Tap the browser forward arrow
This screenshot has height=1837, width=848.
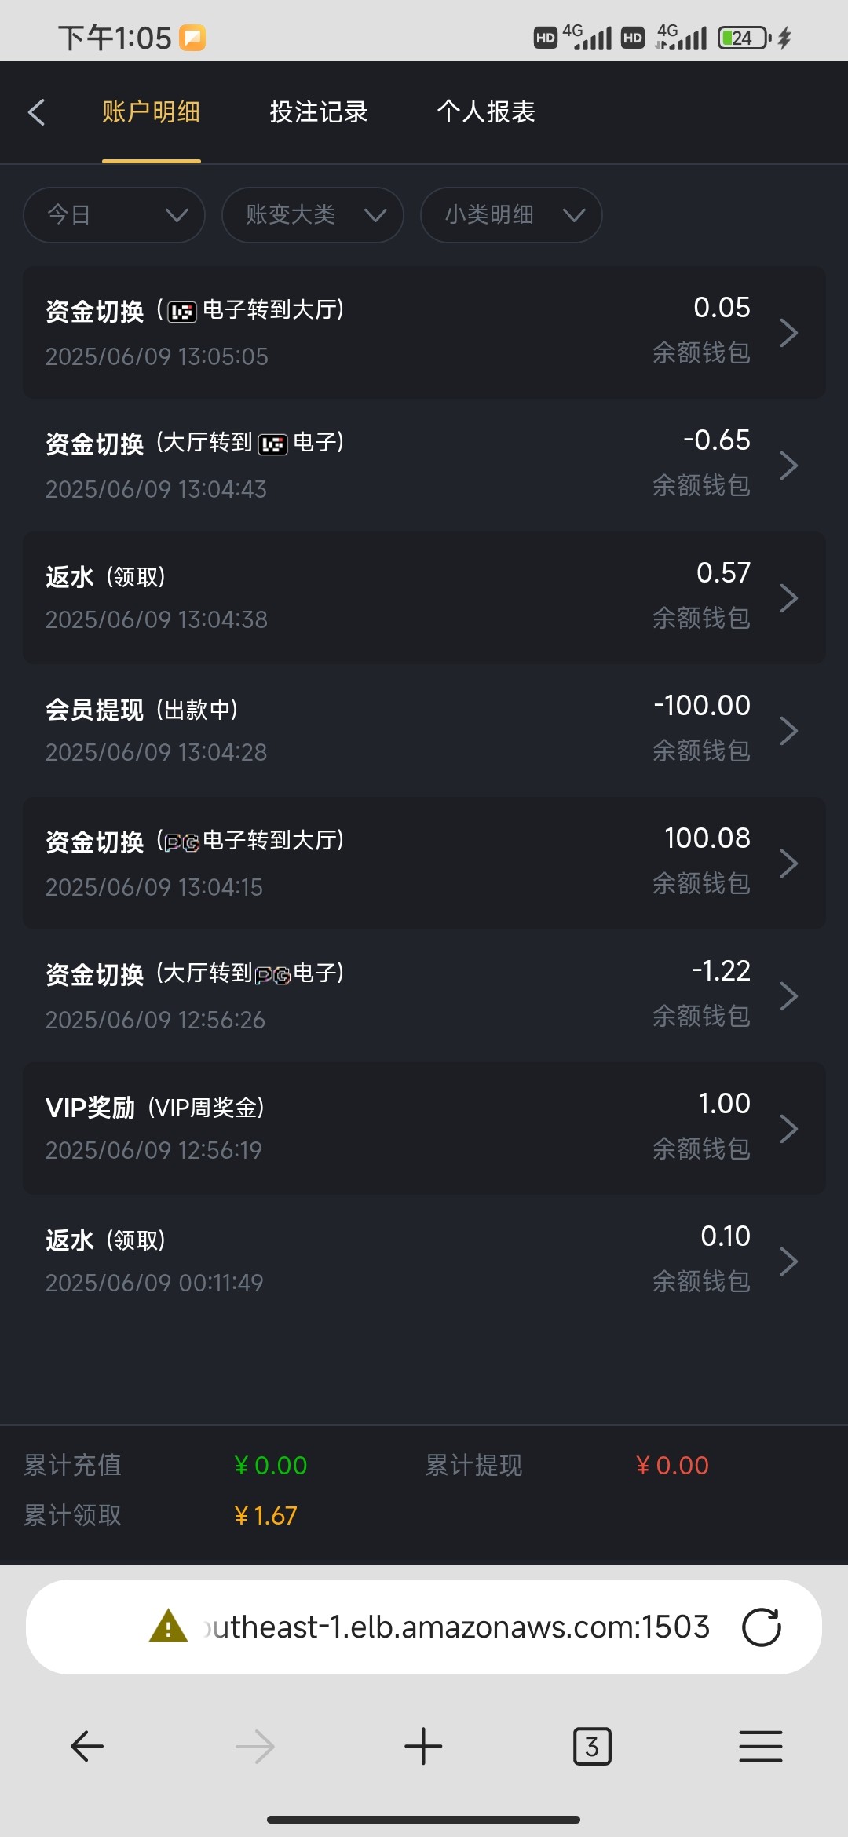coord(255,1747)
